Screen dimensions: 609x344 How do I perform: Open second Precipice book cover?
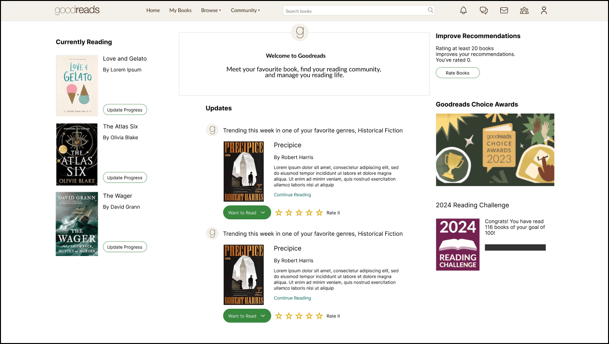pyautogui.click(x=244, y=275)
